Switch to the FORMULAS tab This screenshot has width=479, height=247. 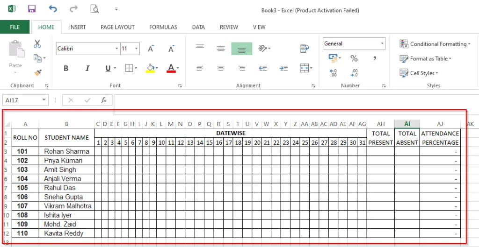163,27
